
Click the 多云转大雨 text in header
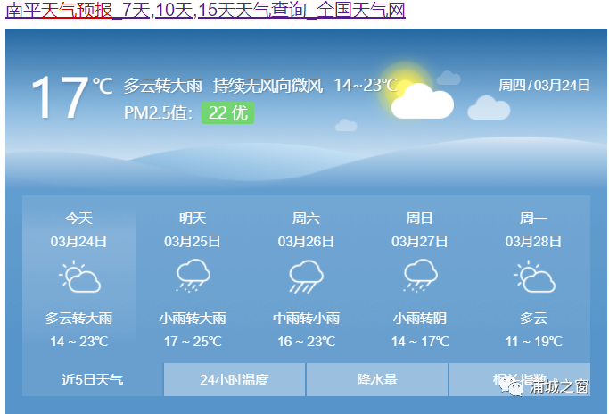tap(163, 86)
